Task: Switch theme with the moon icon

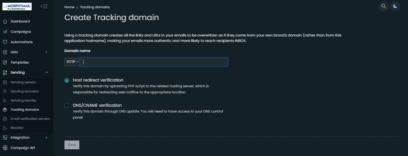Action: [x=395, y=6]
